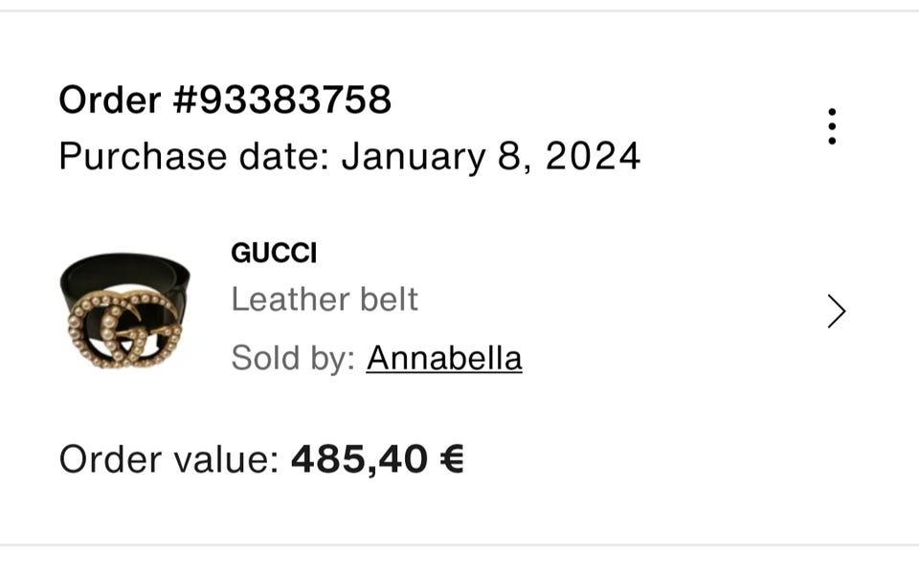The height and width of the screenshot is (578, 919).
Task: Click the divider line below the order value
Action: click(x=459, y=545)
